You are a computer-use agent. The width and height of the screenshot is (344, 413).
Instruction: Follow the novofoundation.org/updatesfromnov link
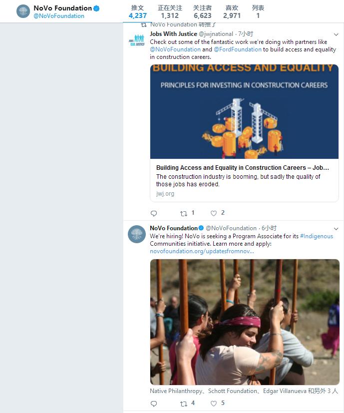pyautogui.click(x=202, y=251)
